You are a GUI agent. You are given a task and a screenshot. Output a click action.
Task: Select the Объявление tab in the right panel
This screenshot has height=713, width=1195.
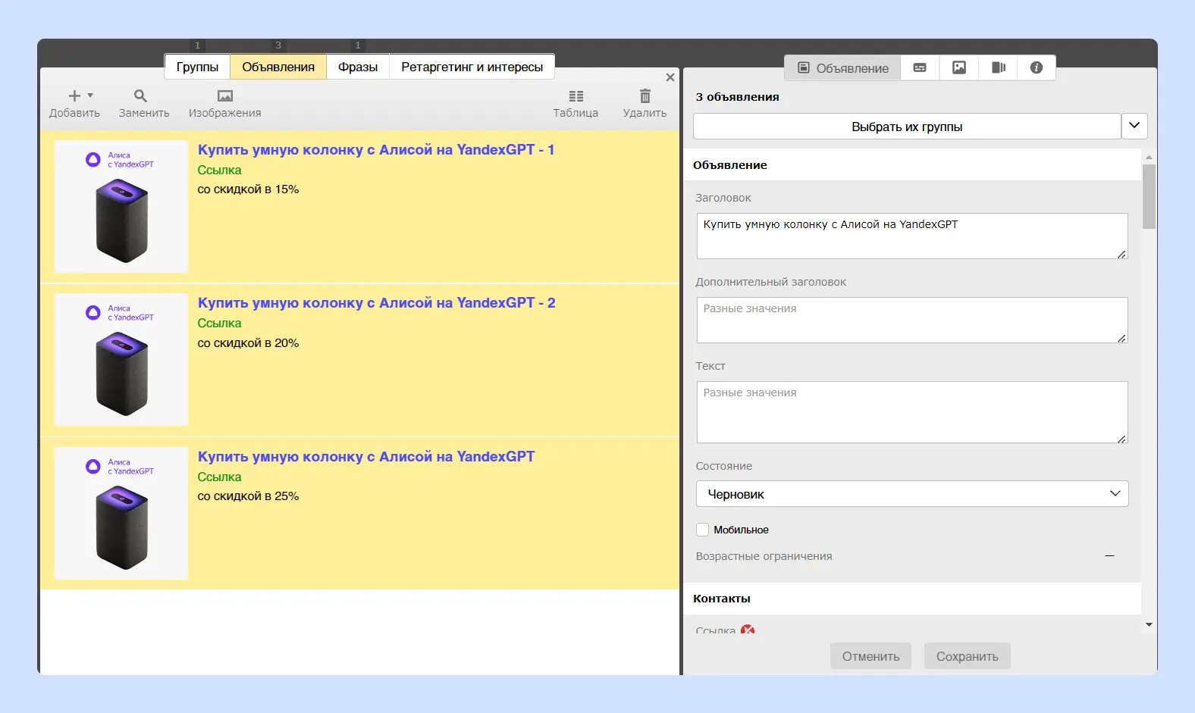coord(842,67)
